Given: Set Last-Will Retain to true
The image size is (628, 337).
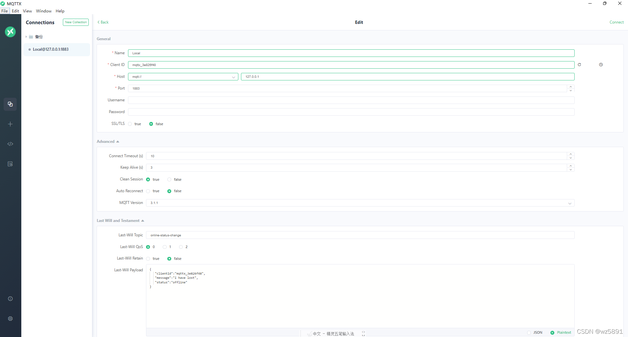Looking at the screenshot, I should point(148,259).
